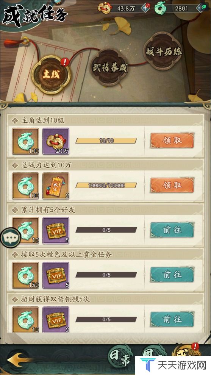Screen dimensions: 211x375
Task: Tap VIP chest reward in 累计拥有5个好友
Action: coord(56,231)
